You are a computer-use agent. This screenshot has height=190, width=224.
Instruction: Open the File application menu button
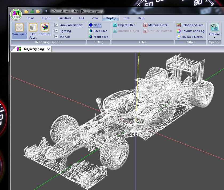(16, 14)
